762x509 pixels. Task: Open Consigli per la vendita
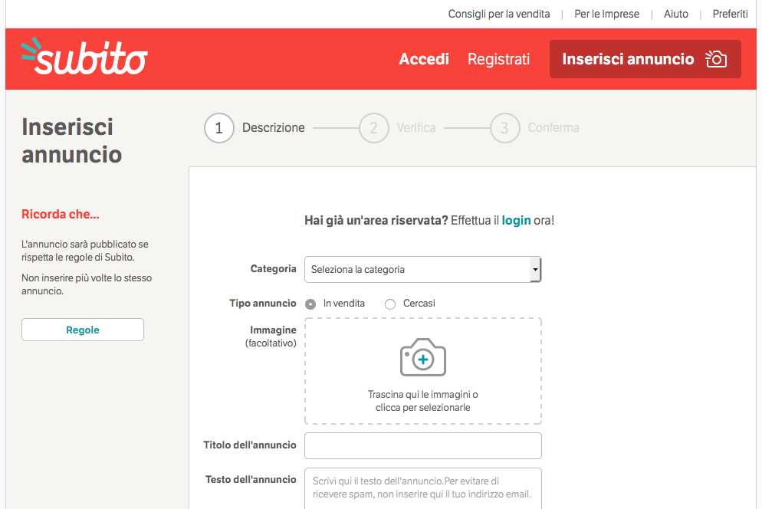point(499,14)
